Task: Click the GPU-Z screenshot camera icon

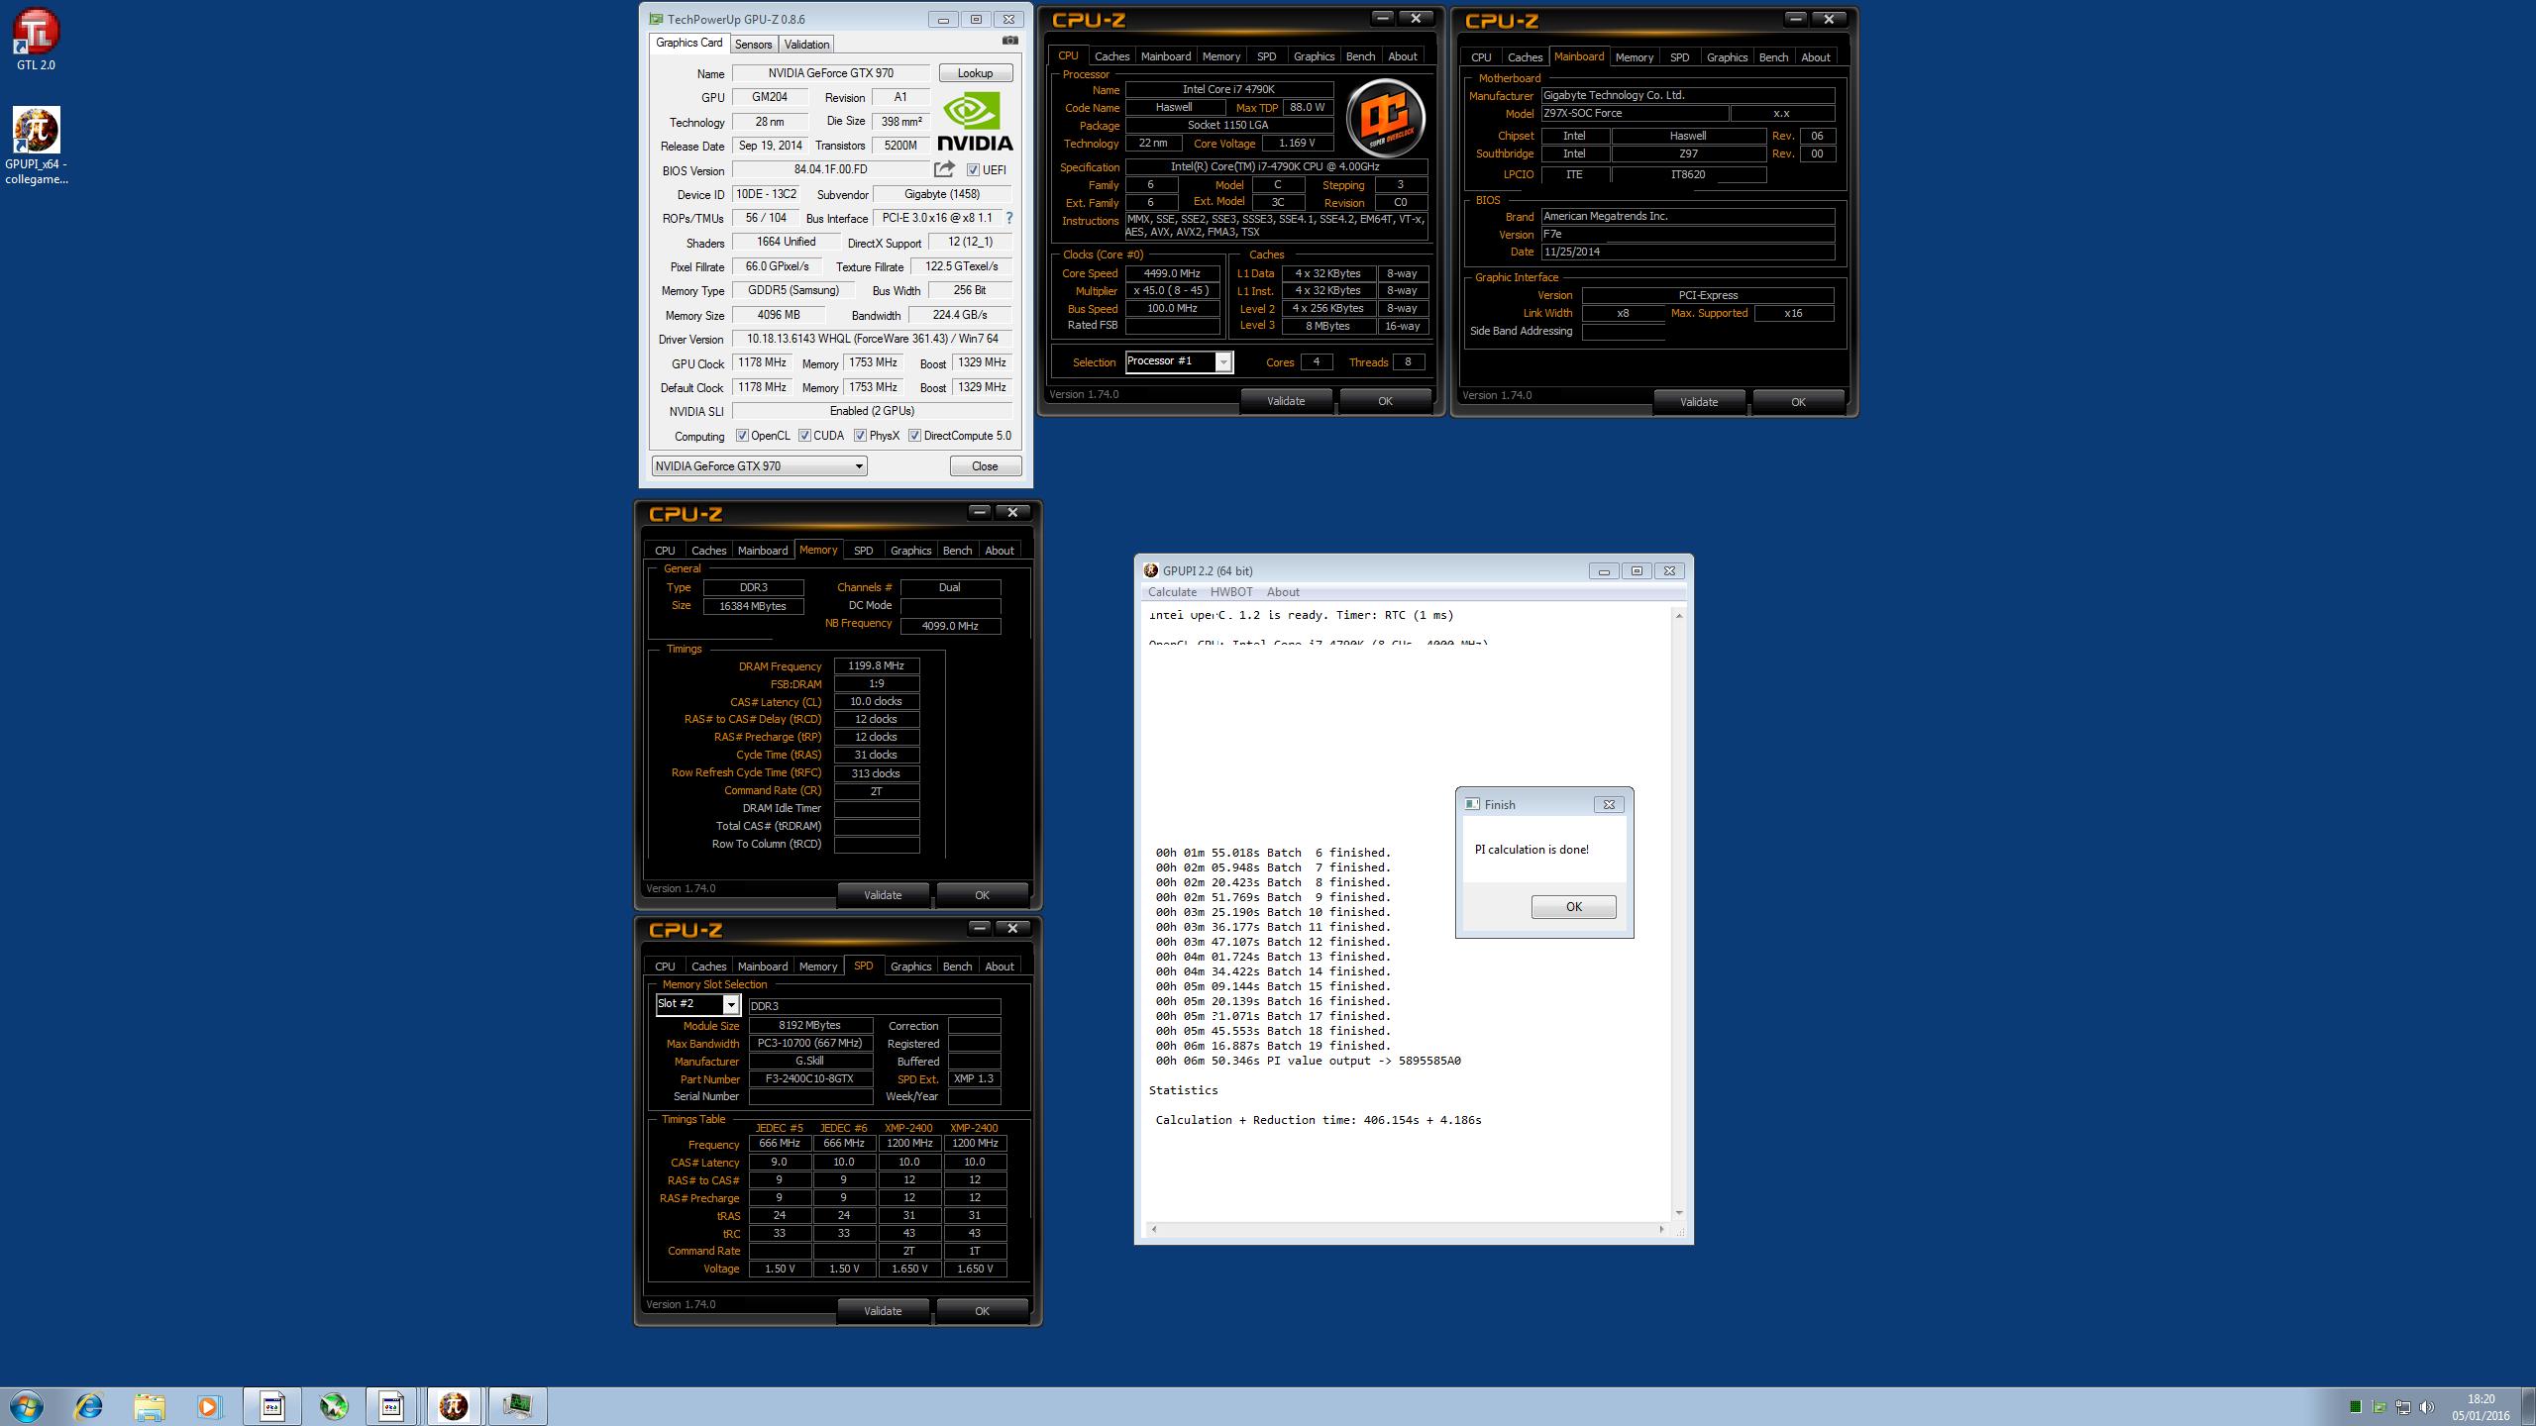Action: point(1009,41)
